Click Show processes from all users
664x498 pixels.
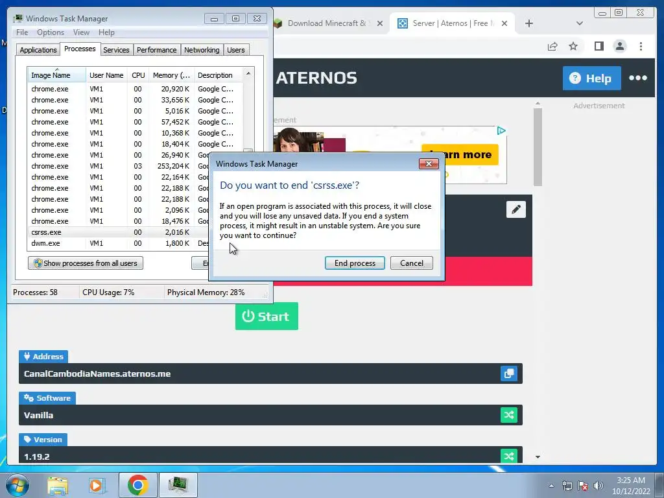point(86,263)
